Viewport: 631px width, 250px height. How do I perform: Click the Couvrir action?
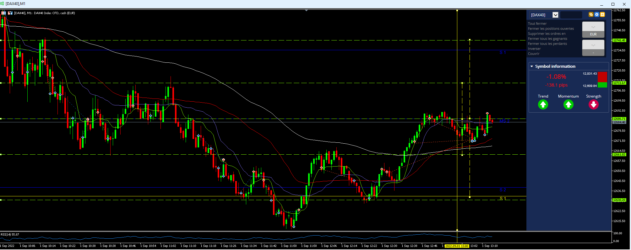point(534,54)
